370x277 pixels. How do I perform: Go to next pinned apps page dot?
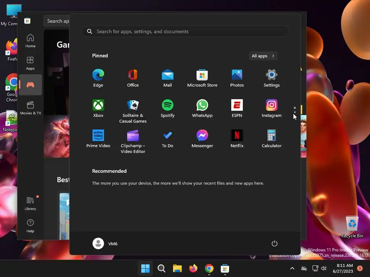pyautogui.click(x=295, y=113)
